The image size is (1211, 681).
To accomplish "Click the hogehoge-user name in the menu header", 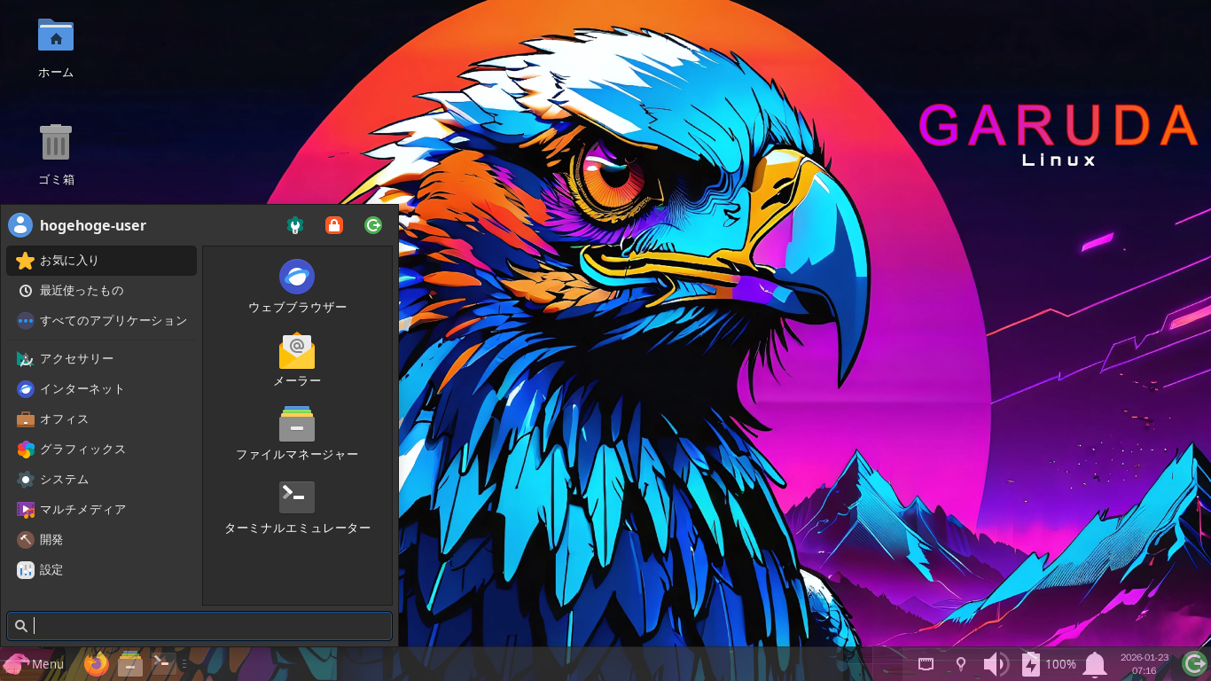I will 93,225.
